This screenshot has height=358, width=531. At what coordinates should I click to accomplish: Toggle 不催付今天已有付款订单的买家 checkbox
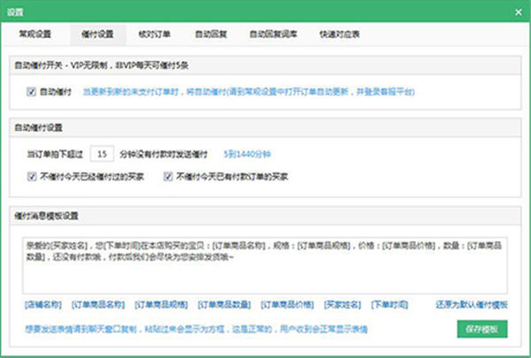click(168, 176)
